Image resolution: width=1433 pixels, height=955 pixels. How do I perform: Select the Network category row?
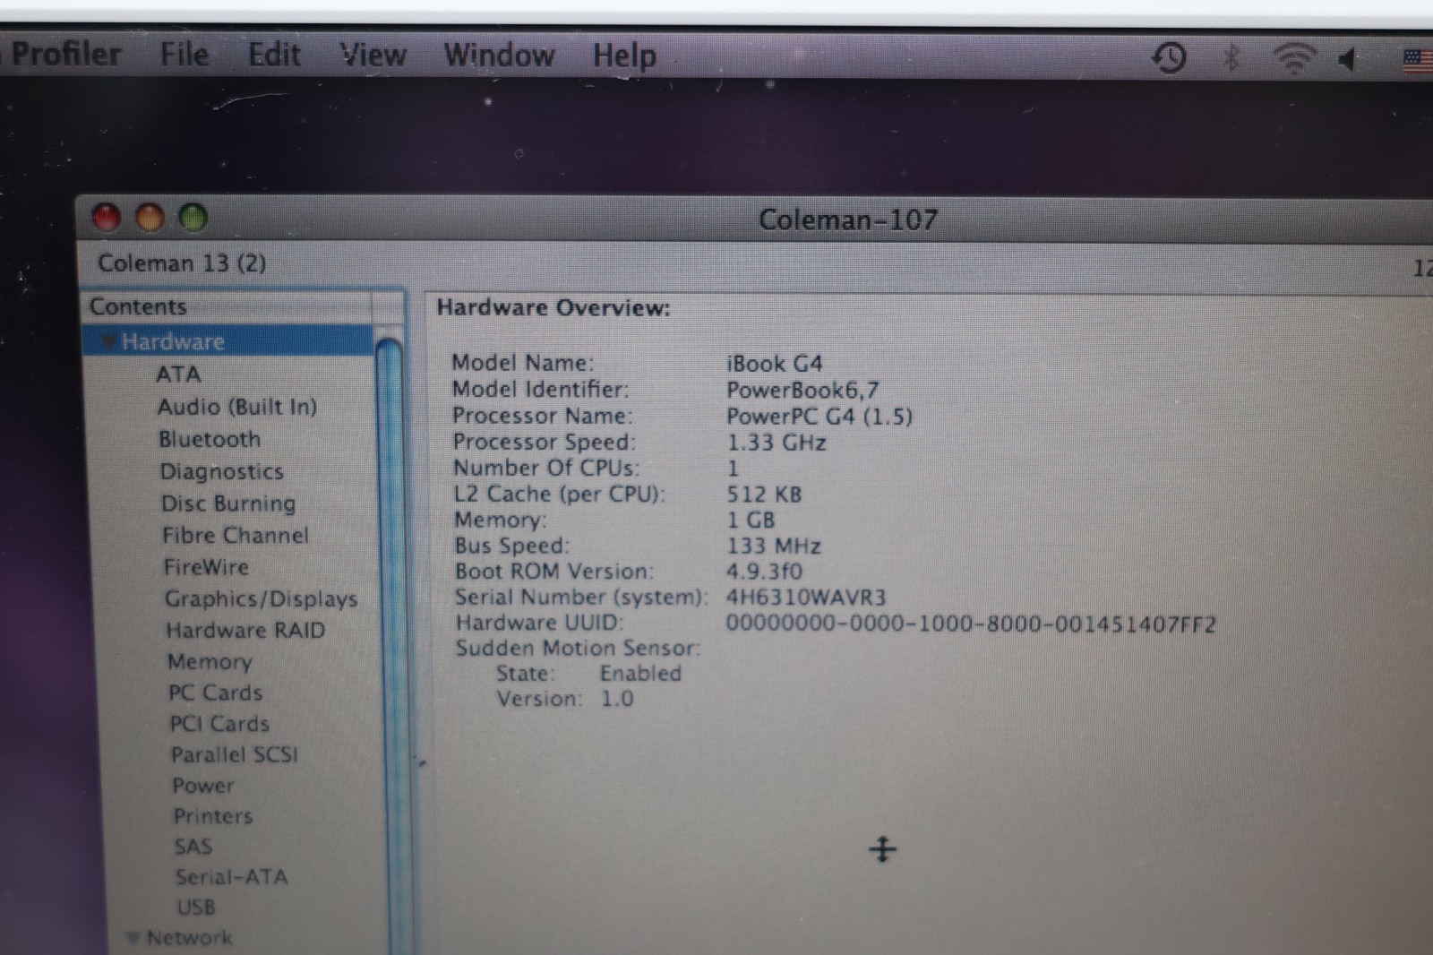pos(189,937)
